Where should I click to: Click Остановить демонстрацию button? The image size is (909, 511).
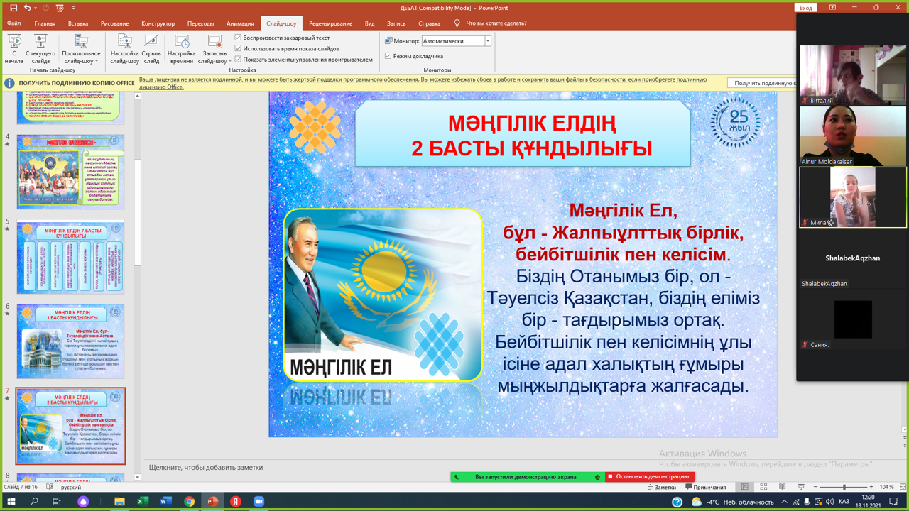coord(651,477)
